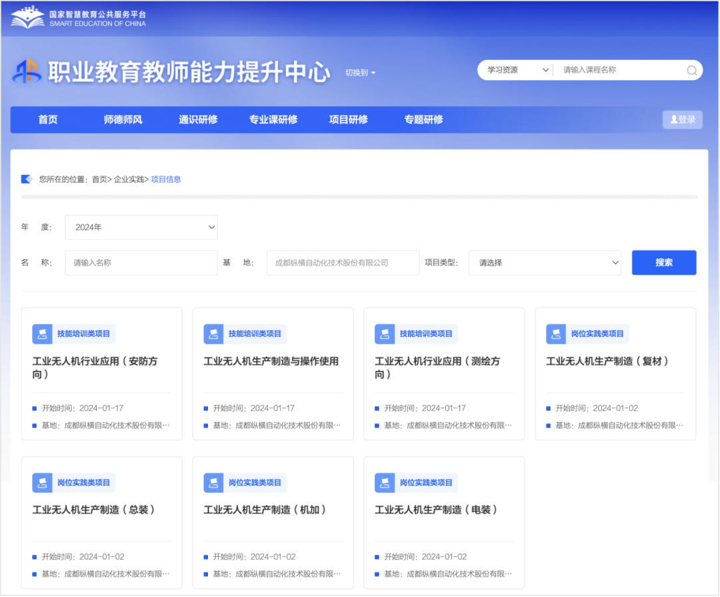Screen dimensions: 720x597
Task: Click the 首页 breadcrumb link
Action: (x=99, y=179)
